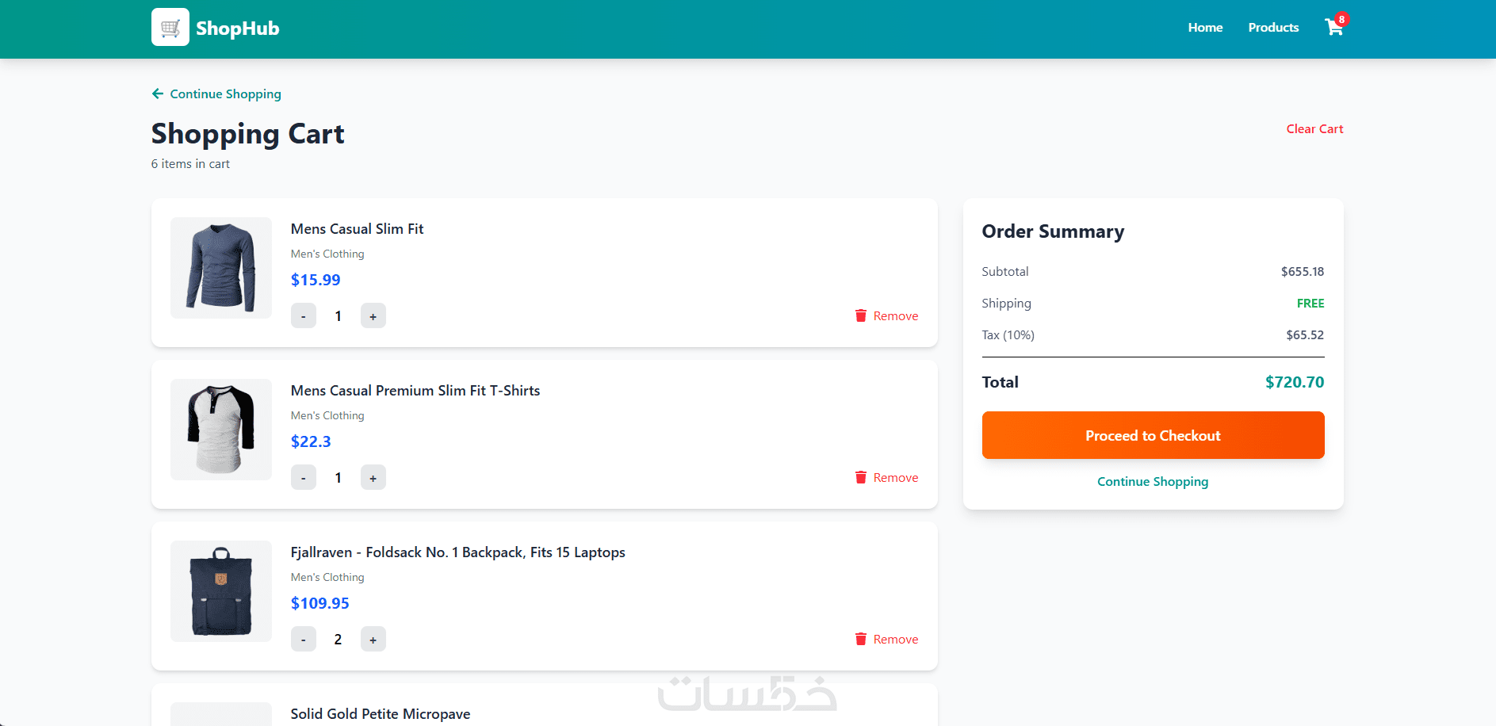The height and width of the screenshot is (726, 1496).
Task: Click trash icon for Mens Casual Slim Fit
Action: click(861, 315)
